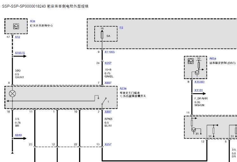Follow the X849 ground link

tap(18, 135)
